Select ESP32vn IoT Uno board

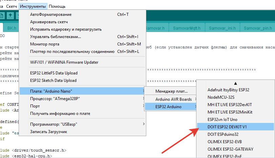tap(235, 120)
